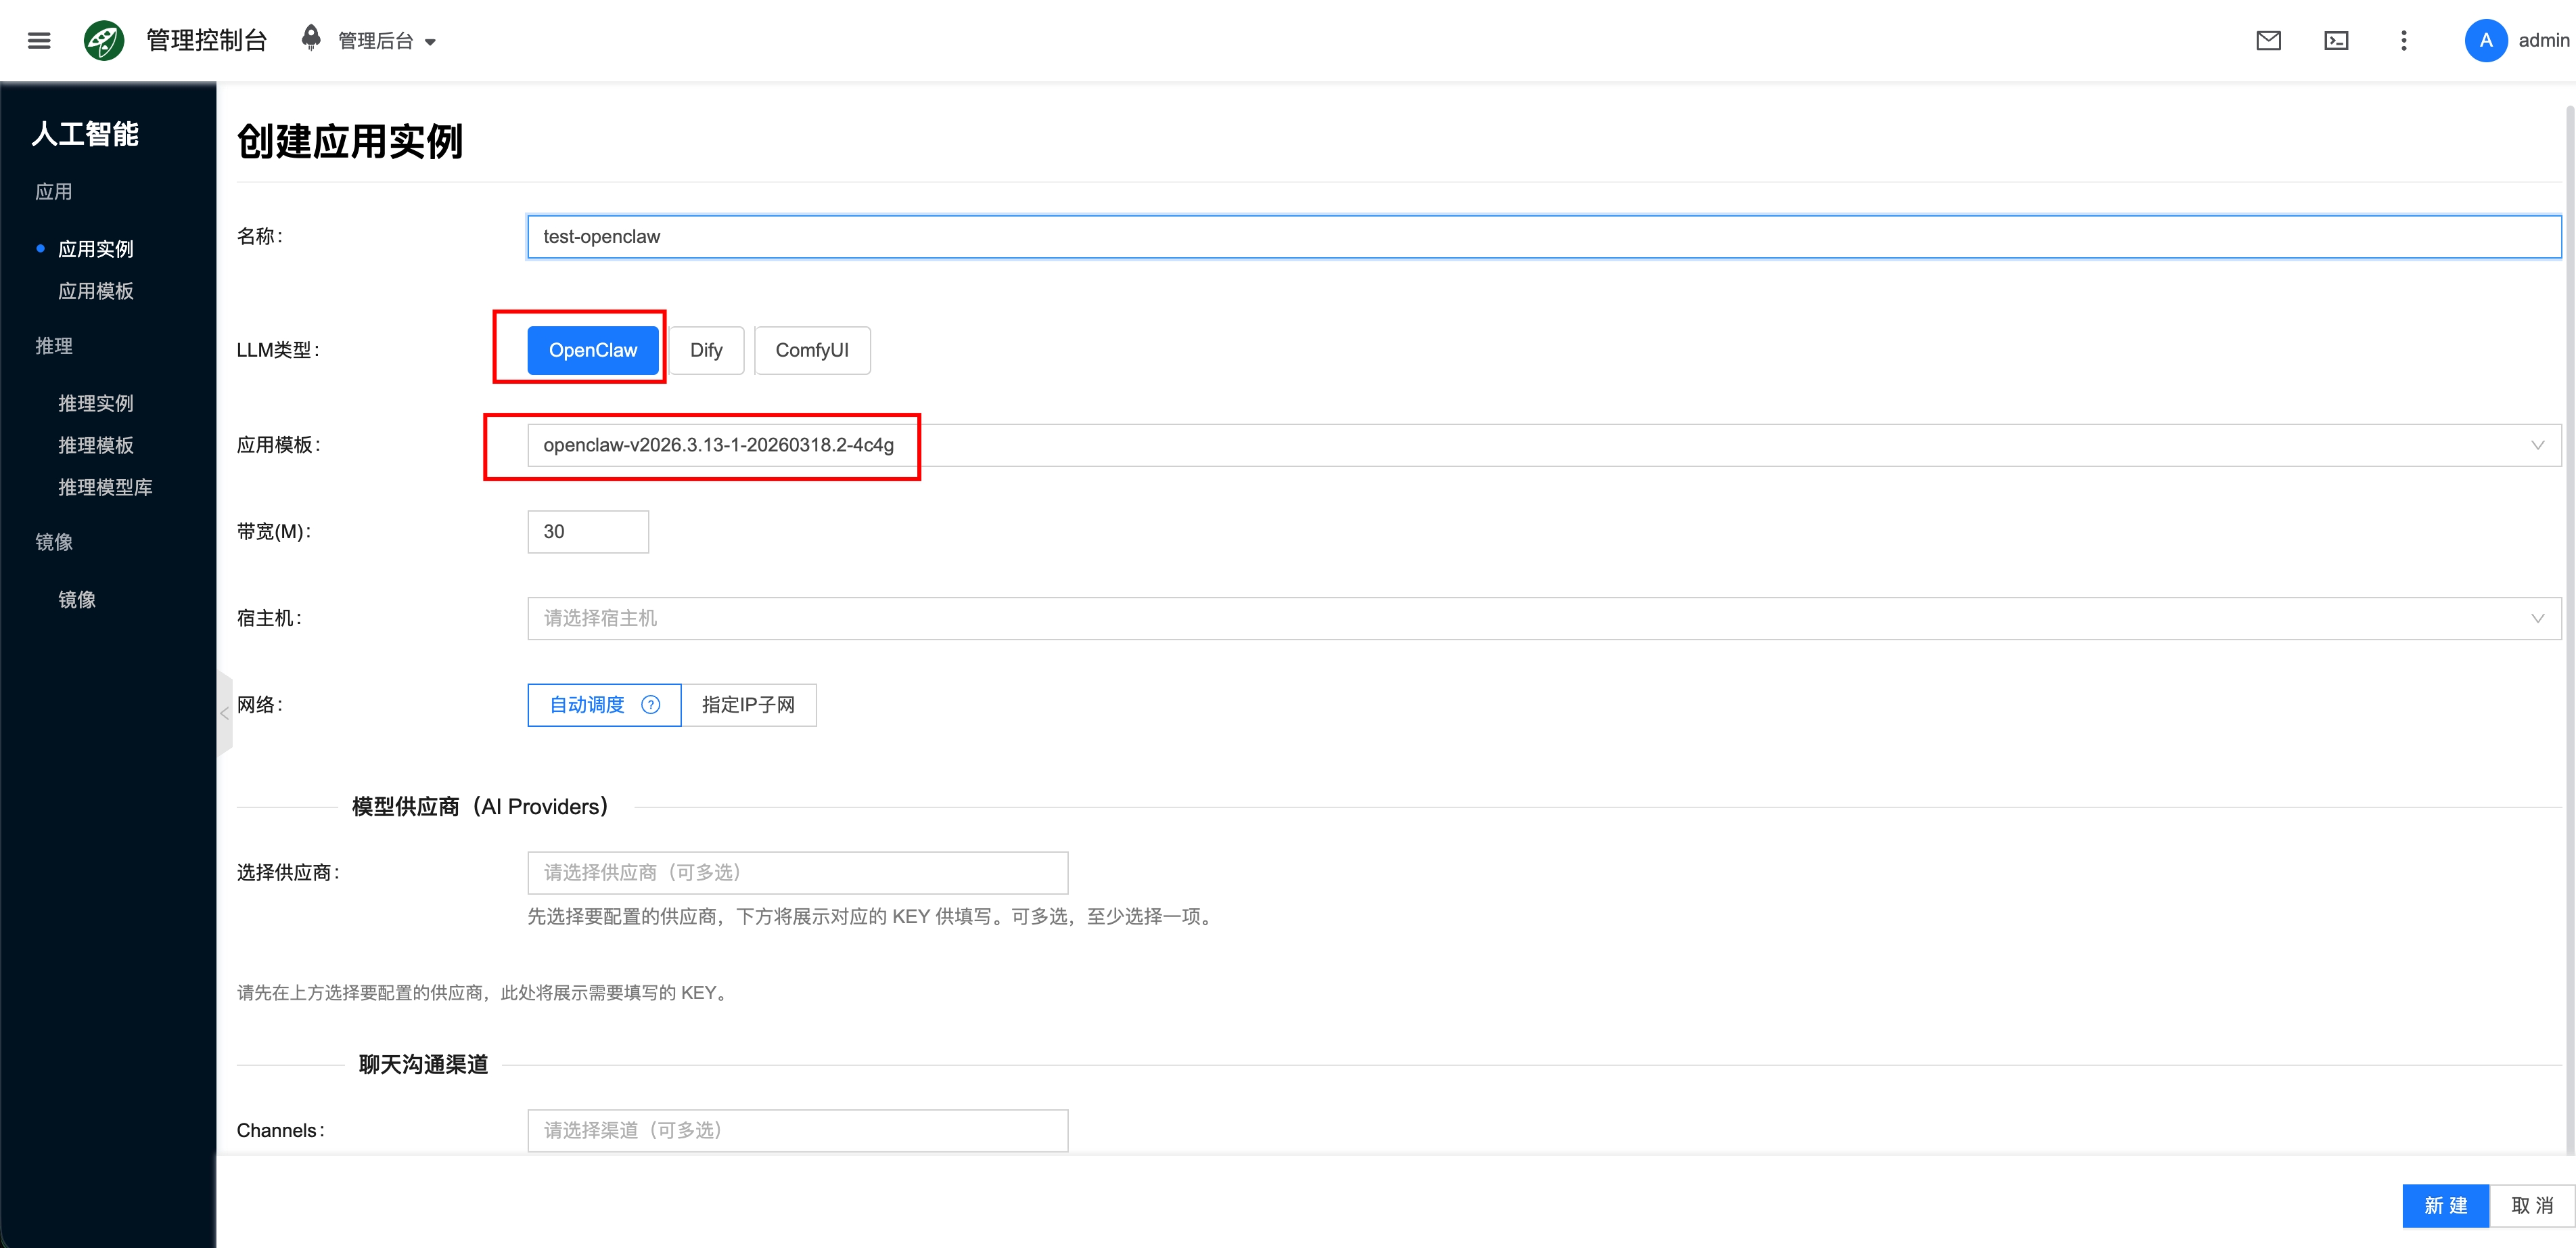Viewport: 2576px width, 1248px height.
Task: Open the vertical three-dot more menu
Action: tap(2404, 41)
